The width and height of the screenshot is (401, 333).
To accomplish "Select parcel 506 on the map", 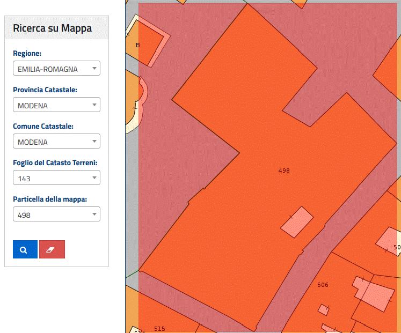I will click(323, 285).
